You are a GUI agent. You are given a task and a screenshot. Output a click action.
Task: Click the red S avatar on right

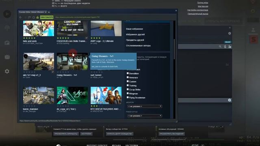(253, 40)
